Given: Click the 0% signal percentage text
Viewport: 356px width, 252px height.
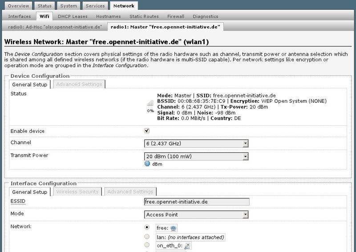Looking at the screenshot, I should pyautogui.click(x=150, y=111).
